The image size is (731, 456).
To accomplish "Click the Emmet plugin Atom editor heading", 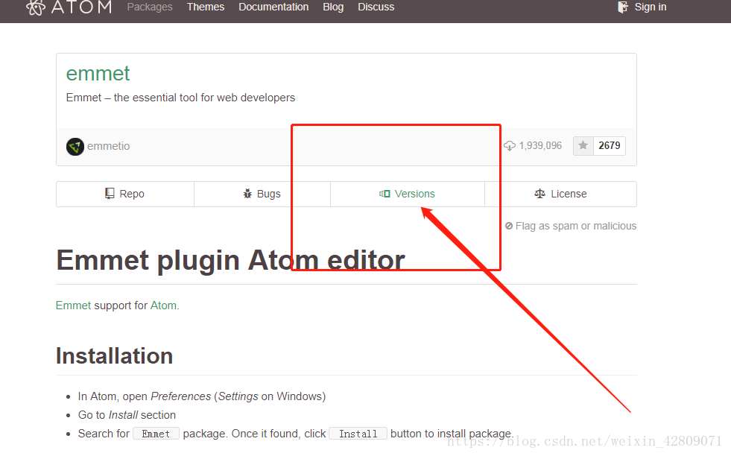I will click(230, 260).
